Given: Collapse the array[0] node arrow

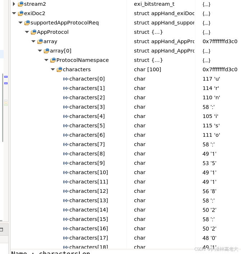Looking at the screenshot, I should click(40, 51).
